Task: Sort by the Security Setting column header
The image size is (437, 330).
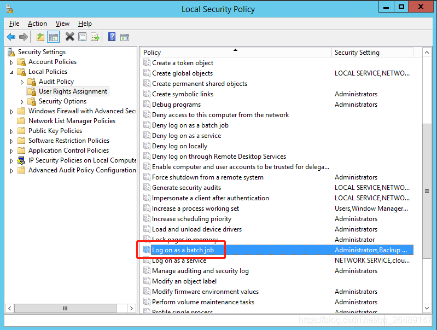Action: [x=372, y=53]
